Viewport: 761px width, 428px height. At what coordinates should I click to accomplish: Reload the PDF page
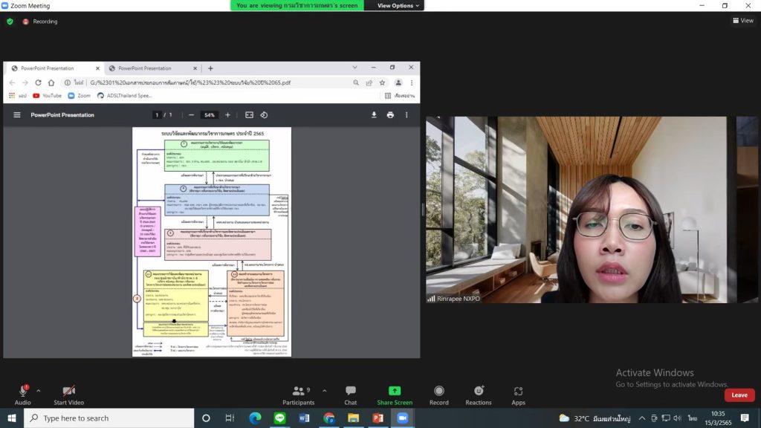38,82
